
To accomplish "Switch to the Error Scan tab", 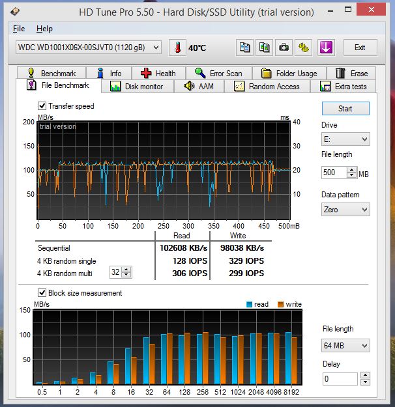I will 218,74.
